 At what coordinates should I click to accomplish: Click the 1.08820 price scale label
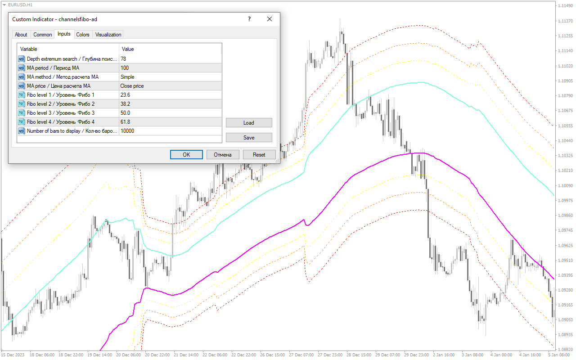[x=565, y=349]
